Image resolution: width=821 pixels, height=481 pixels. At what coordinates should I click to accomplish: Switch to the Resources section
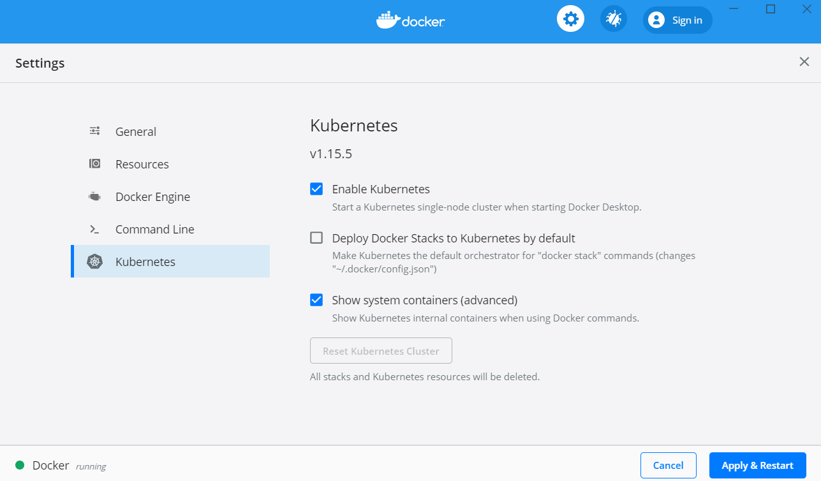point(142,163)
